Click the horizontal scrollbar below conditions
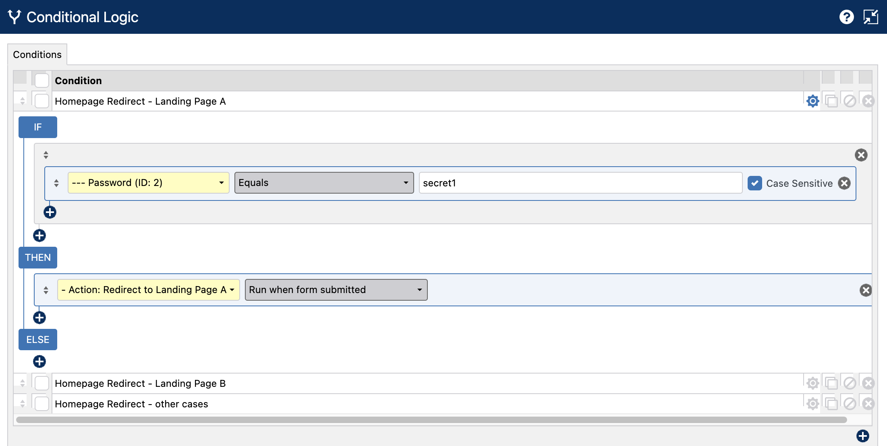887x446 pixels. pos(431,420)
